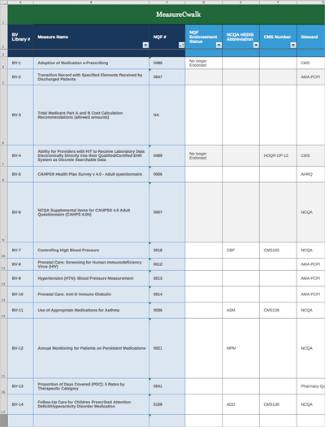The width and height of the screenshot is (325, 427).
Task: Select cell BV-1 in the library column
Action: [20, 63]
